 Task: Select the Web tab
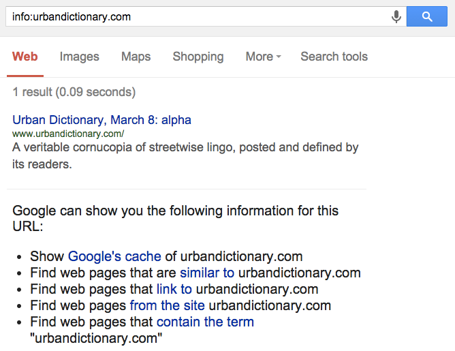pos(25,57)
